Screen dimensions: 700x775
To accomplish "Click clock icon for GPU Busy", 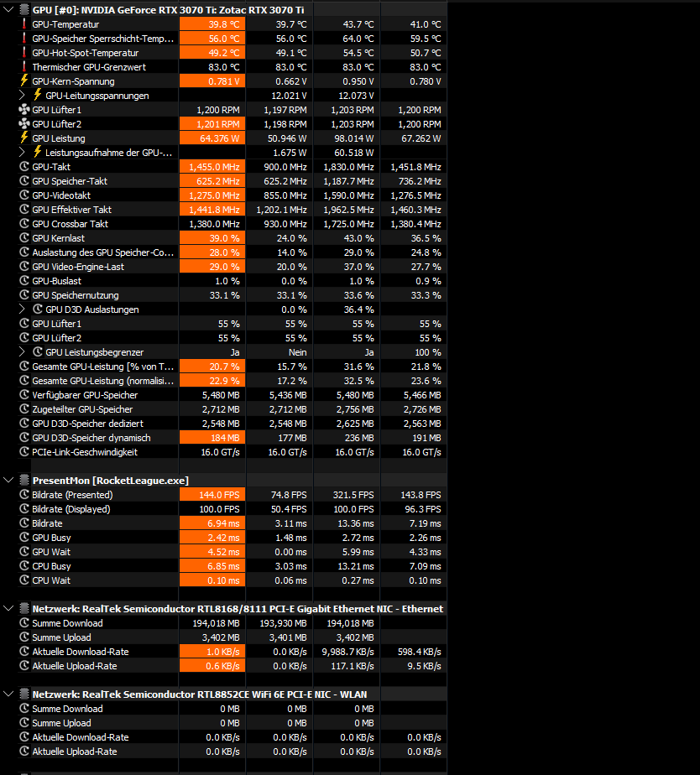I will pos(24,538).
